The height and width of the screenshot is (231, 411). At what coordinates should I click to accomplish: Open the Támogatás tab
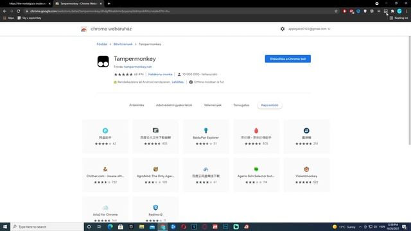(x=241, y=105)
